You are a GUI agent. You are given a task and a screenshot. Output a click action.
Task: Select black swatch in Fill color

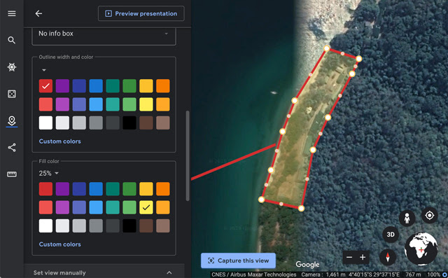129,225
